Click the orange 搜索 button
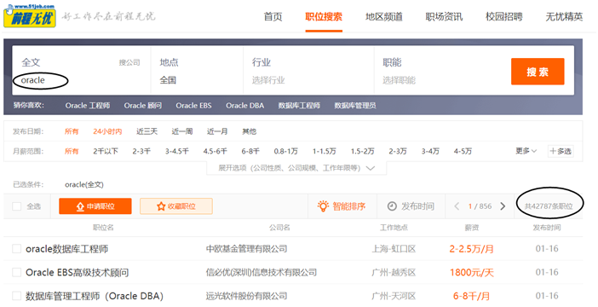Image resolution: width=598 pixels, height=307 pixels. pyautogui.click(x=538, y=72)
